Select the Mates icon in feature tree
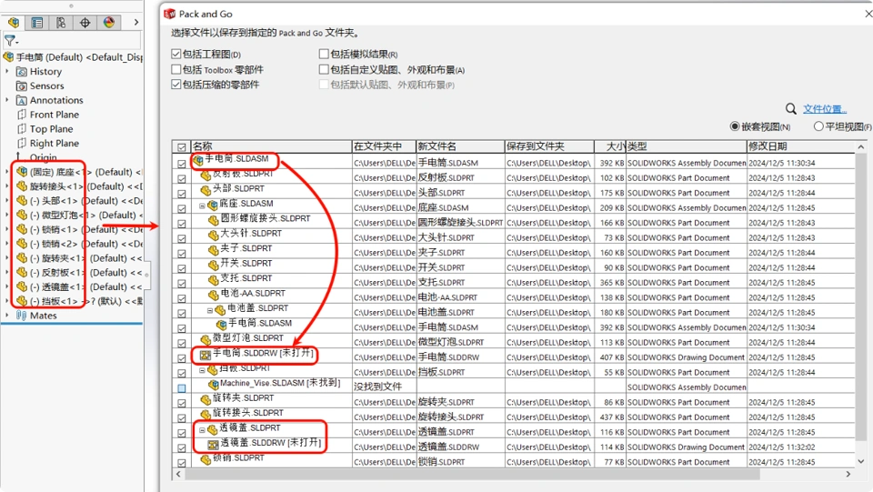Screen dimensions: 873x492 click(22, 316)
